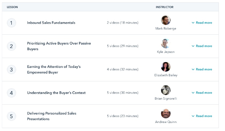Viewport: 225px width, 131px height.
Task: Click Mark Roberge's instructor photo
Action: point(166,20)
